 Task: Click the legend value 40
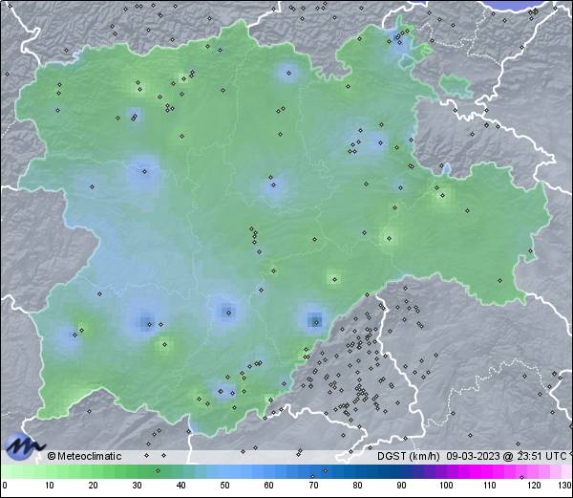[x=180, y=486]
